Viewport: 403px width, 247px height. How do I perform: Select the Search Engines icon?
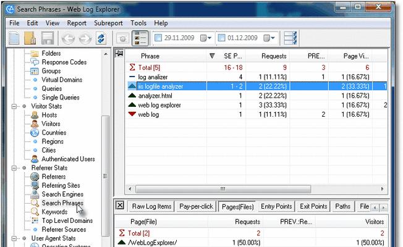[x=35, y=194]
